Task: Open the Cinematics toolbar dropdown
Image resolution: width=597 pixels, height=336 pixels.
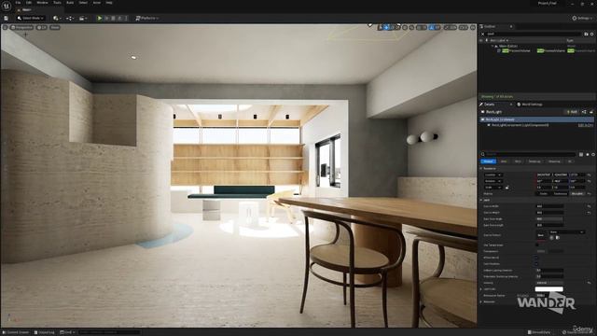Action: [83, 19]
